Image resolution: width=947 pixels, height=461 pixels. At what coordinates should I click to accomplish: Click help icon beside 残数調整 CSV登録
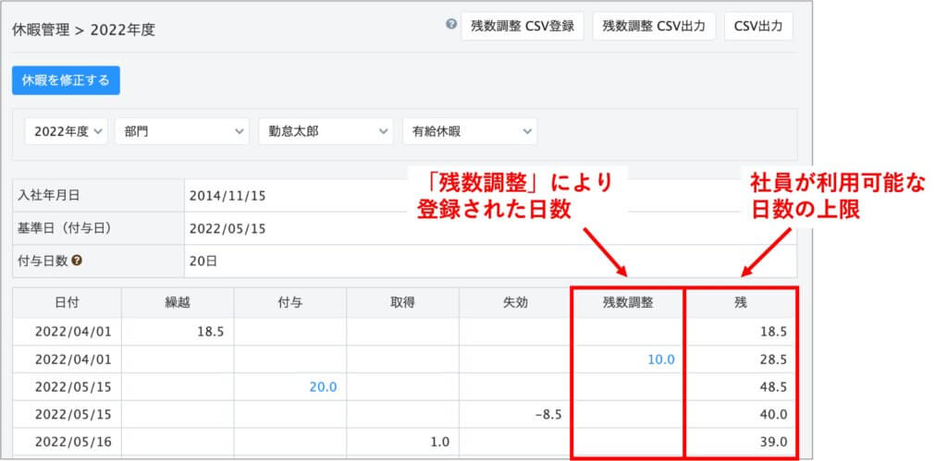(x=450, y=25)
